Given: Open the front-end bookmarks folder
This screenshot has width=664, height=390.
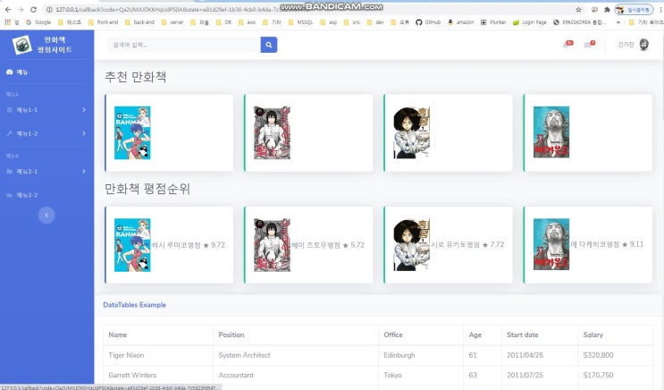Looking at the screenshot, I should (104, 22).
